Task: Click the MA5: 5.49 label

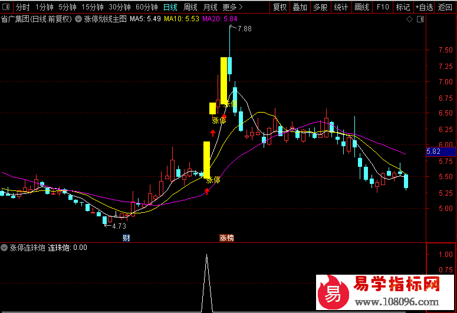Action: click(145, 19)
